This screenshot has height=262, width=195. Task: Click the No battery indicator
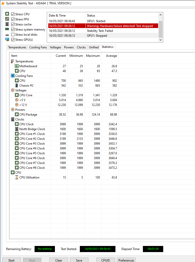point(45,249)
